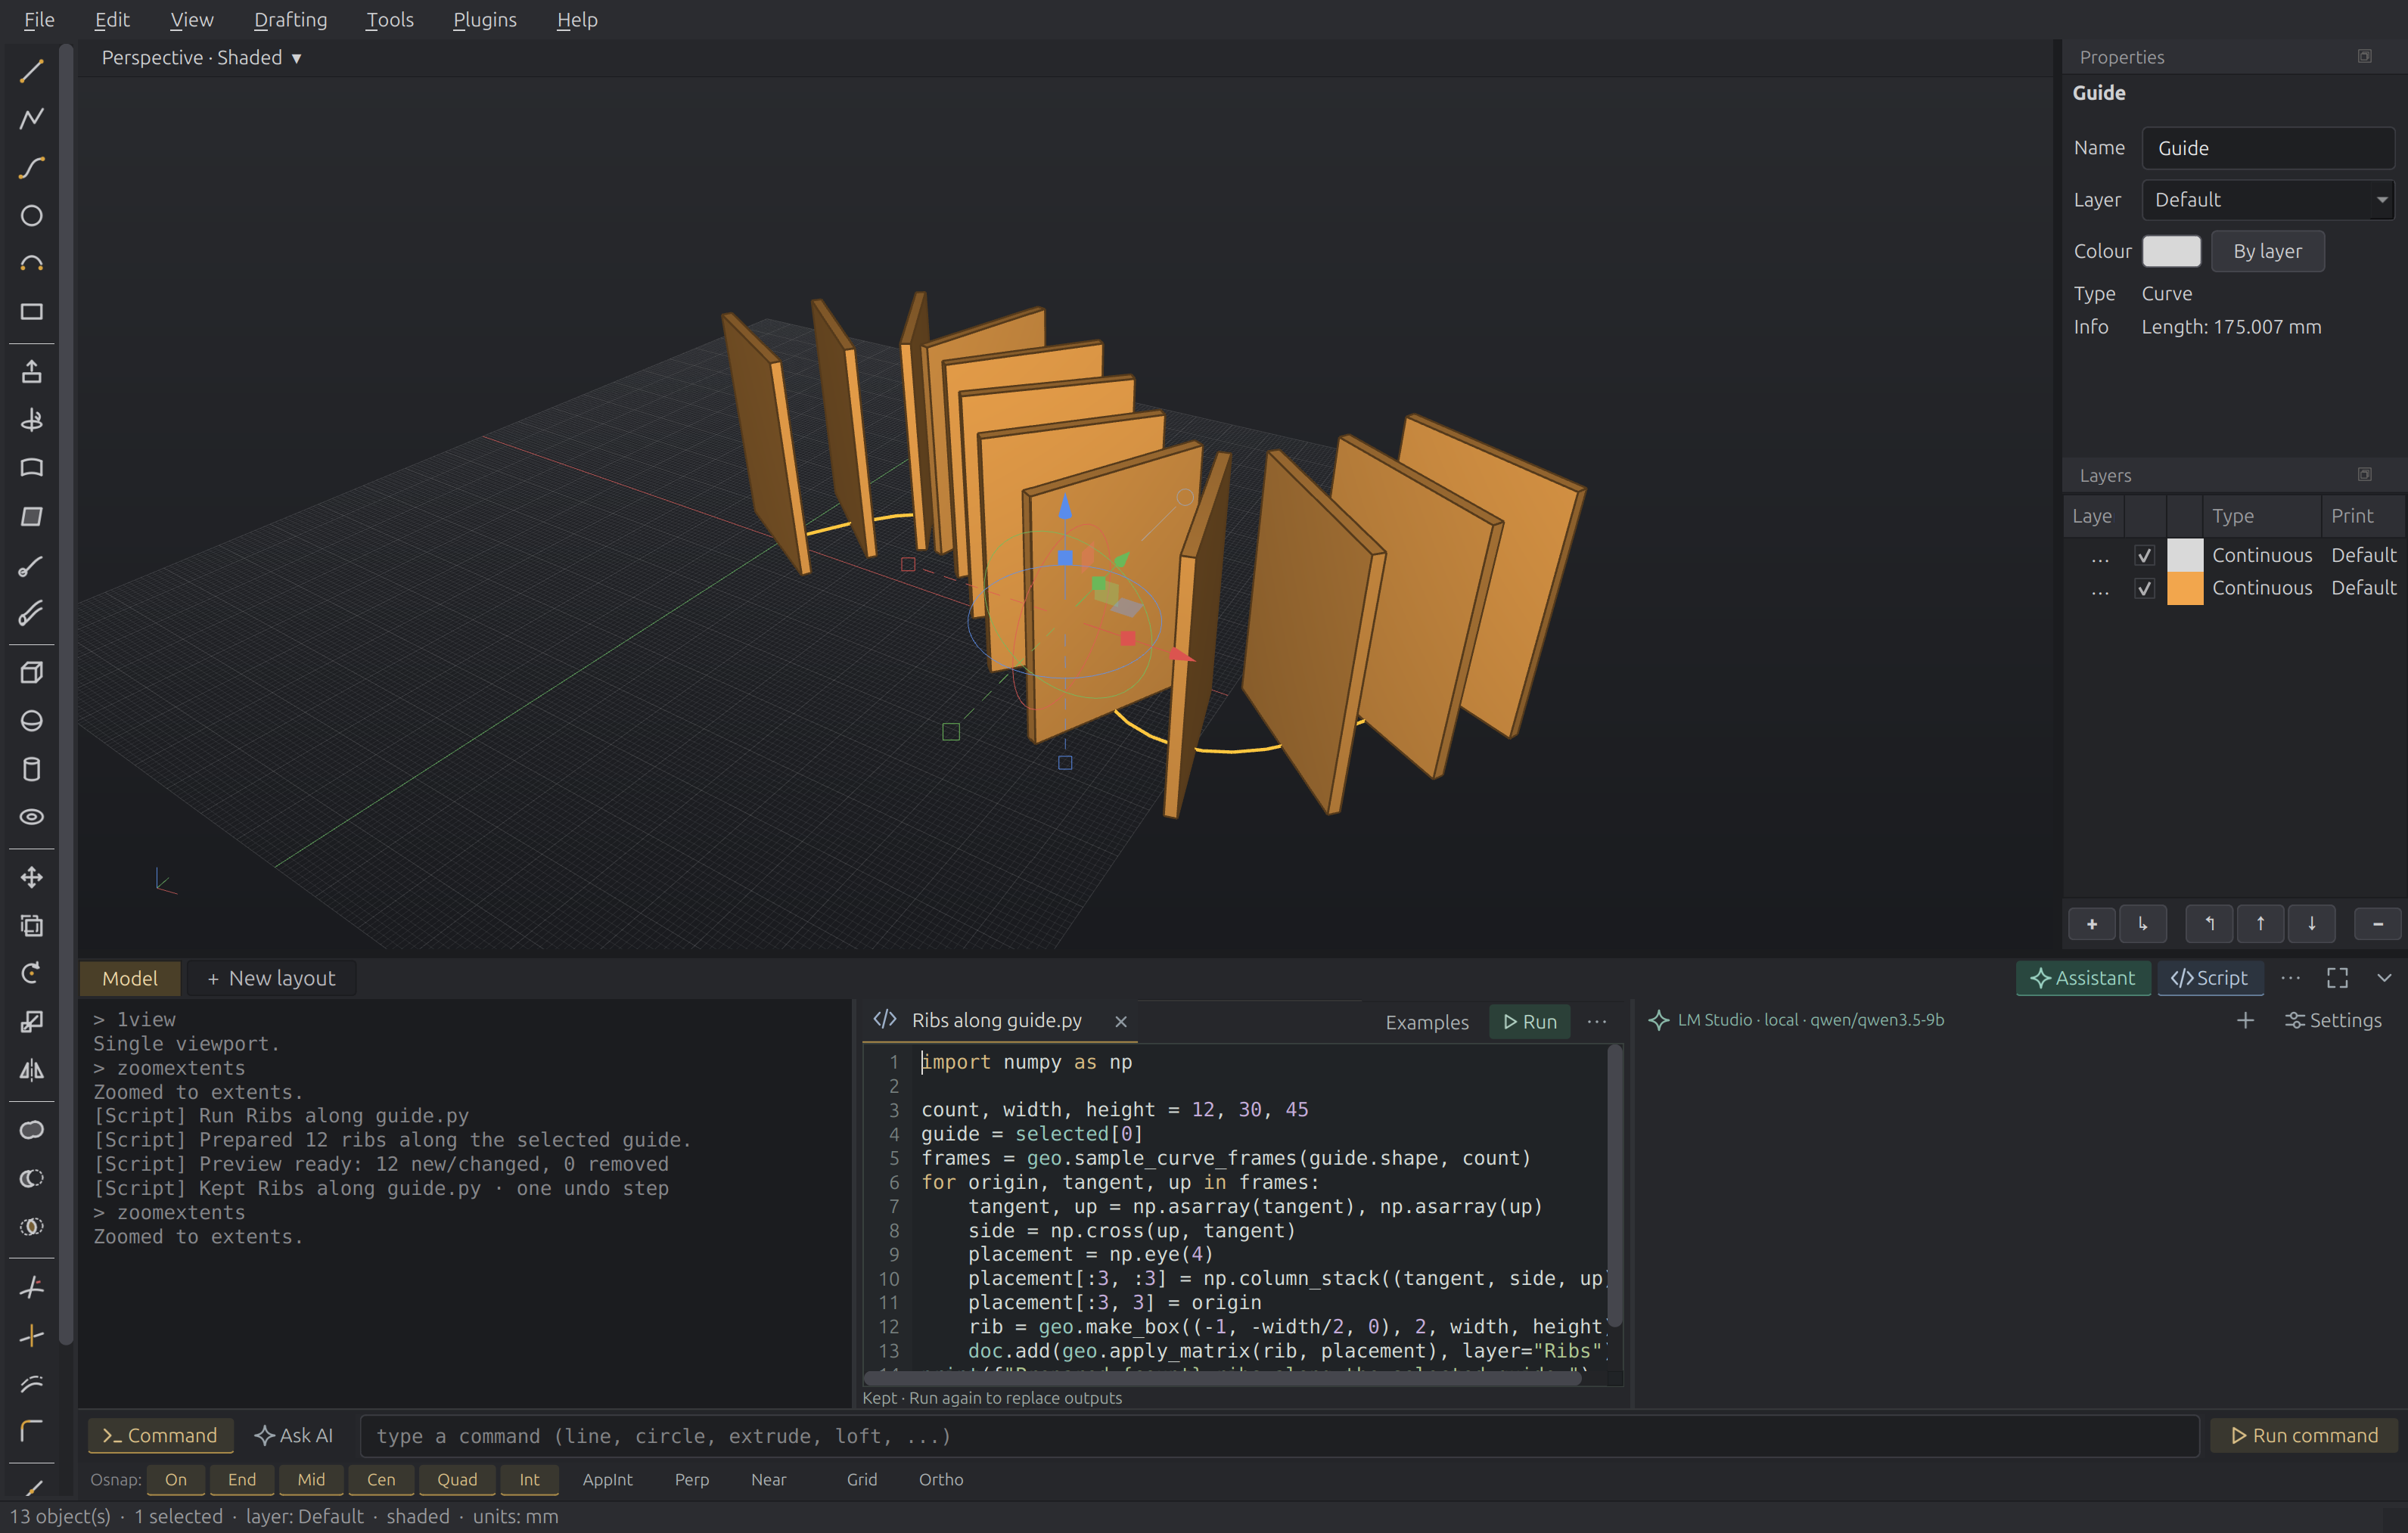
Task: Select the Mirror tool
Action: click(x=31, y=1070)
